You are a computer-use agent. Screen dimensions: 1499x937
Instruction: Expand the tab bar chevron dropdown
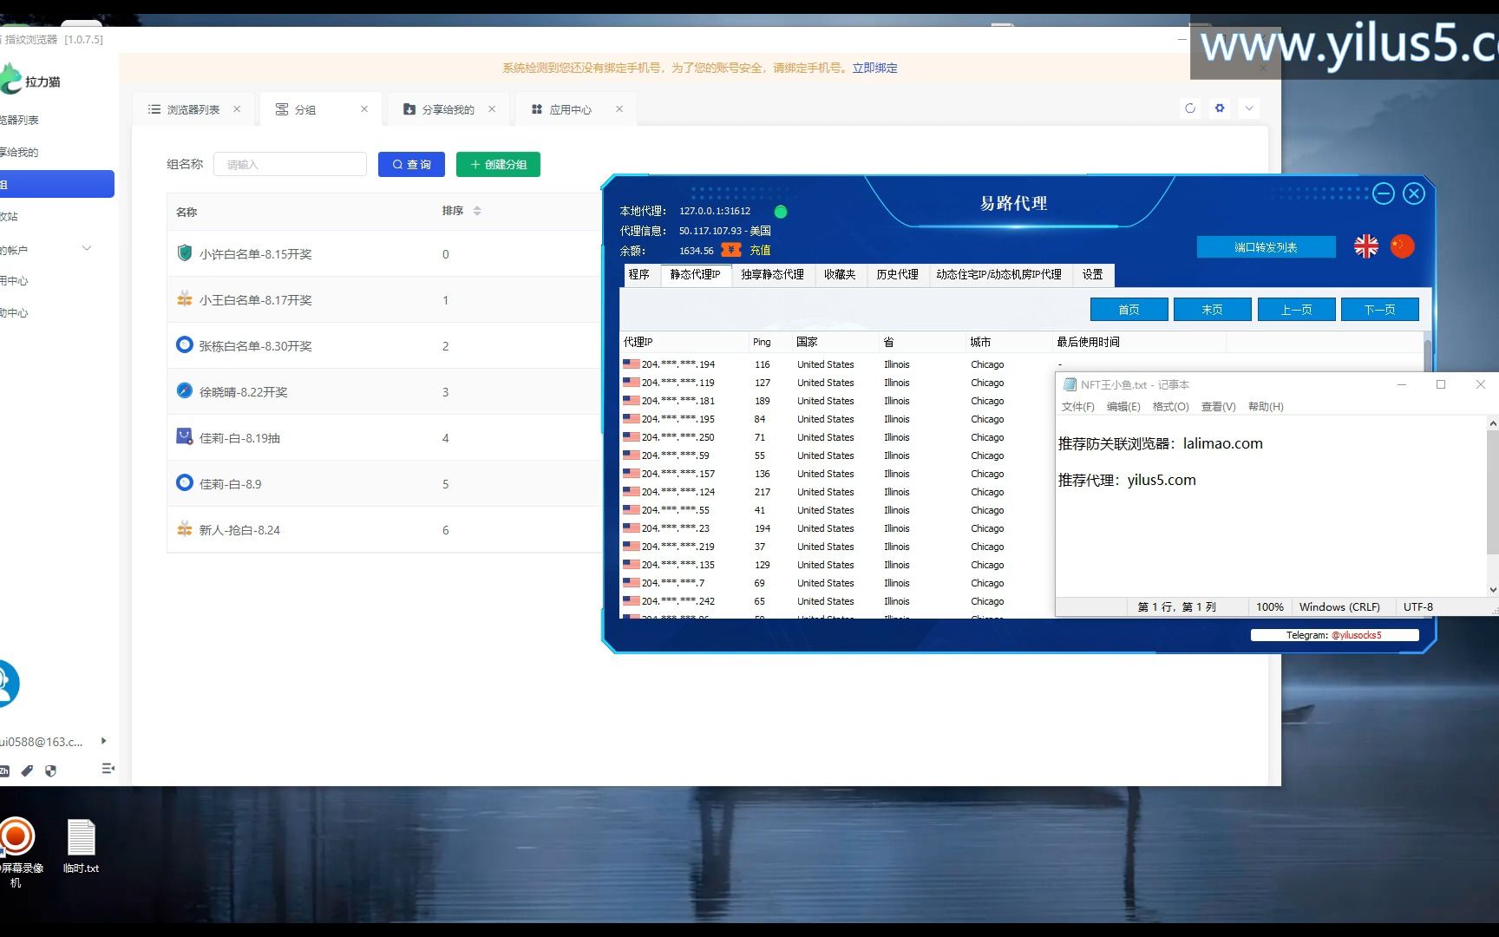[x=1249, y=108]
